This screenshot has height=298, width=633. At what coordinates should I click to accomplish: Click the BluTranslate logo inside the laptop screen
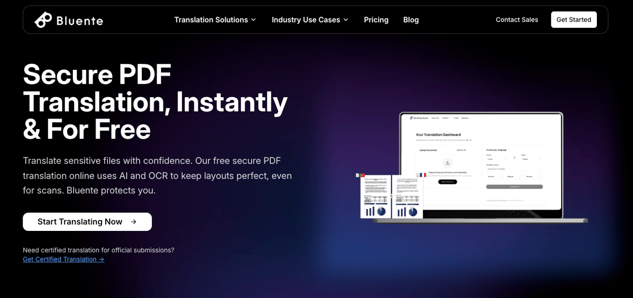(x=419, y=118)
